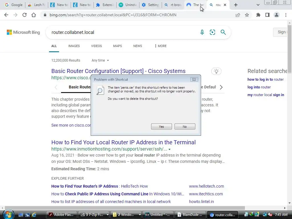This screenshot has height=219, width=292.
Task: Click the Show Desktop quick launch icon
Action: click(x=21, y=215)
